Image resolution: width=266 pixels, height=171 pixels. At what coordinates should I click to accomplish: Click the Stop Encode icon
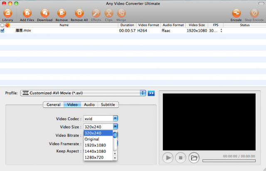(254, 13)
